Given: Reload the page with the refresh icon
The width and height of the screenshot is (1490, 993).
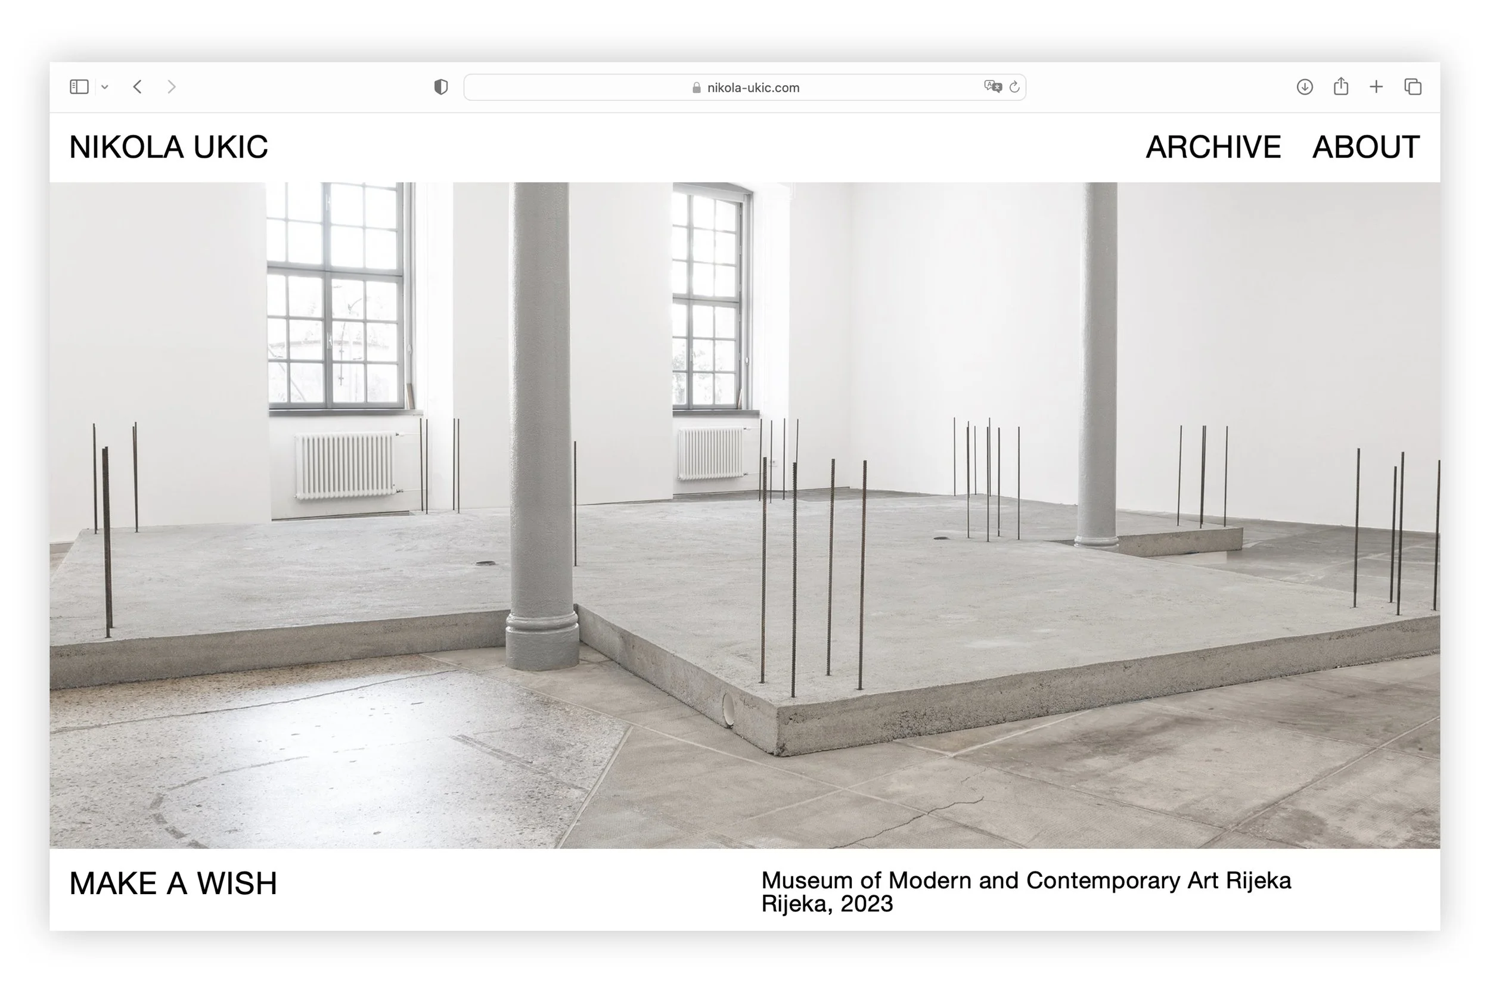Looking at the screenshot, I should coord(1014,88).
